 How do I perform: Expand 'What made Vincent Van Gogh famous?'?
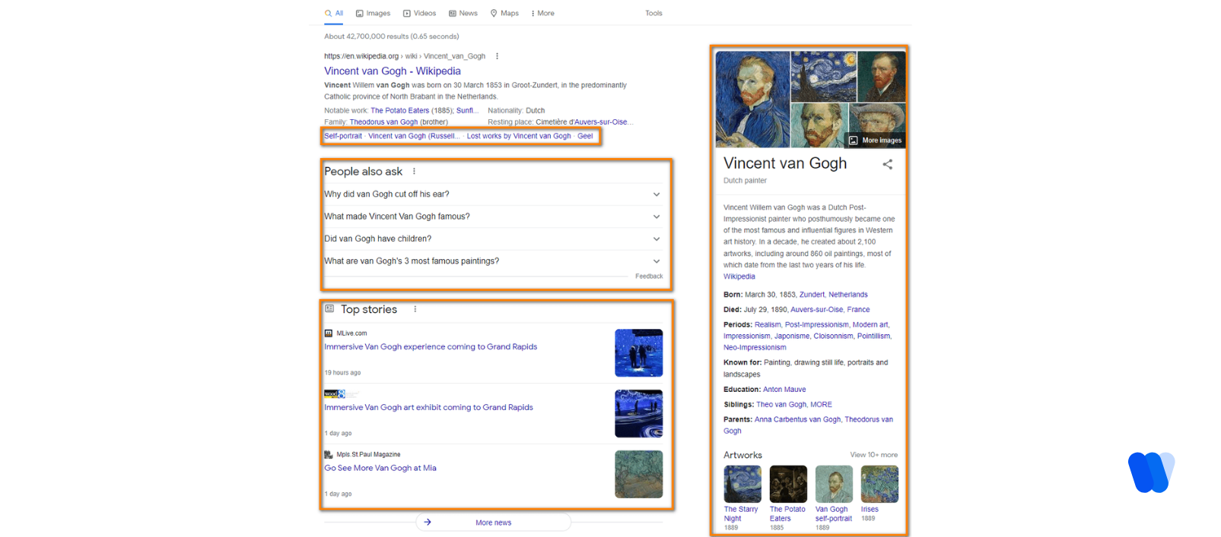click(493, 216)
